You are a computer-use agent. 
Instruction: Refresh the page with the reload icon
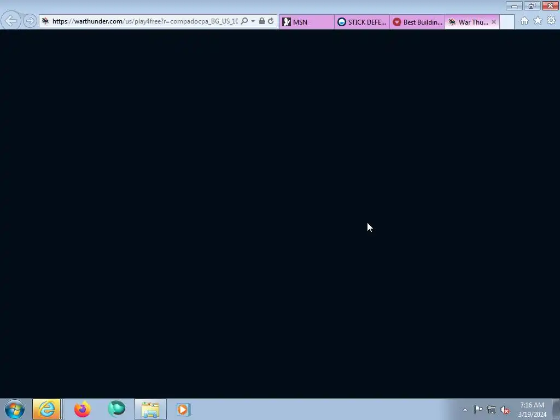click(271, 21)
